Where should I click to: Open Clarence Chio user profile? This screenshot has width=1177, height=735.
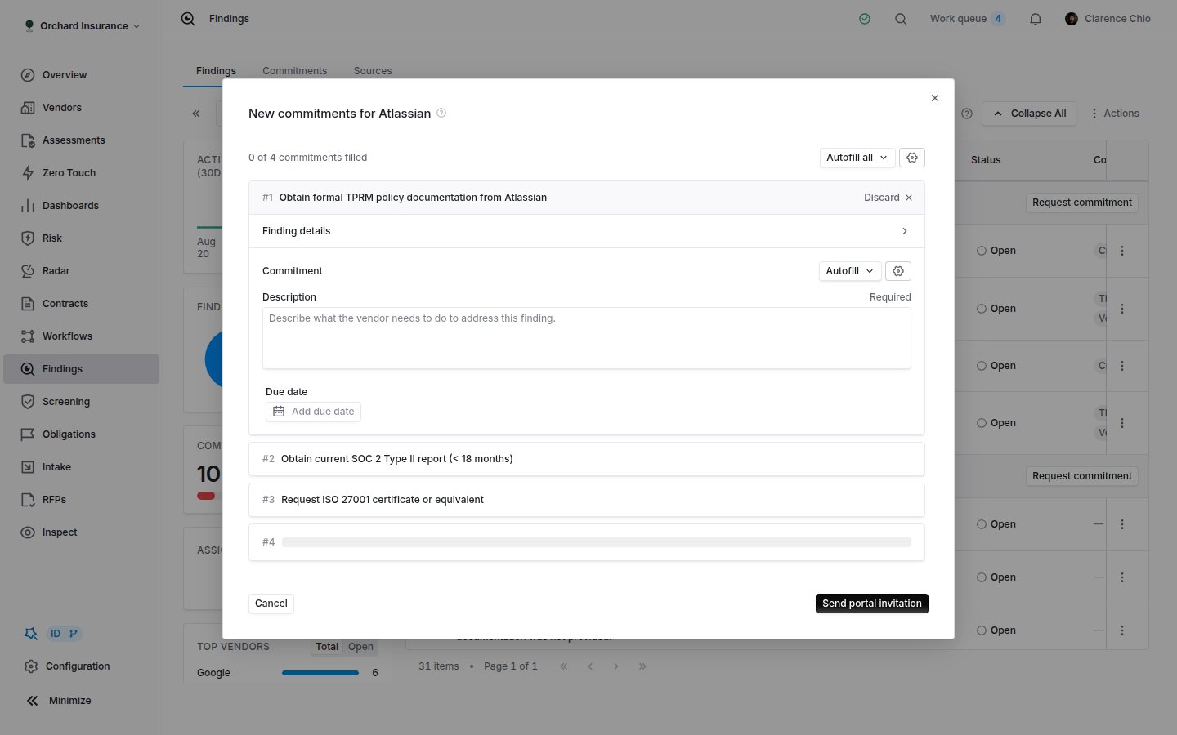pyautogui.click(x=1108, y=19)
